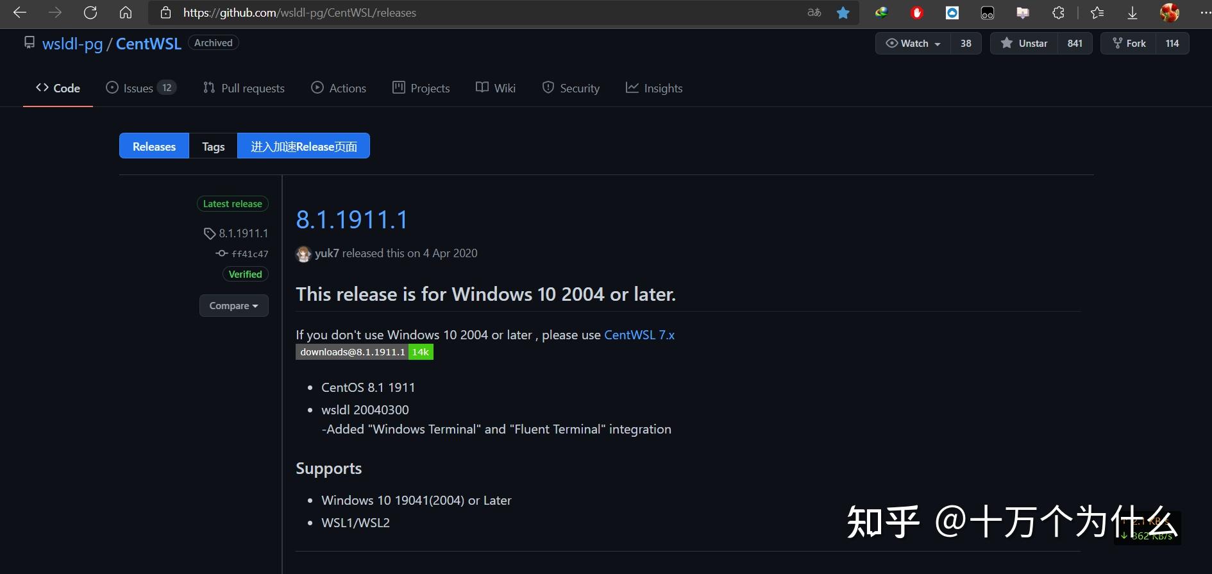The height and width of the screenshot is (574, 1212).
Task: Click the watchers count 38
Action: 966,43
